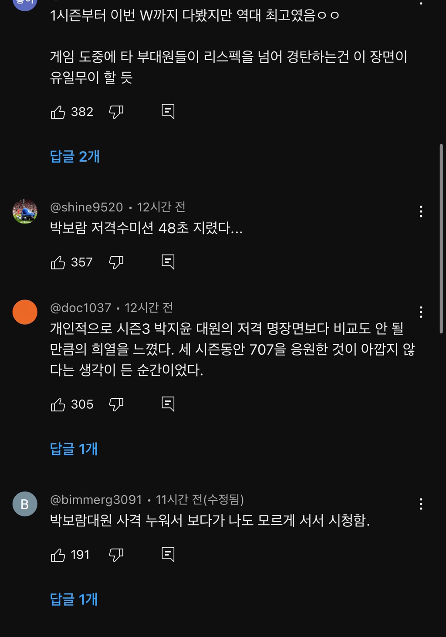The width and height of the screenshot is (446, 637).
Task: Expand 답글 1개 under @bimmerg3091 comment
Action: [x=74, y=600]
